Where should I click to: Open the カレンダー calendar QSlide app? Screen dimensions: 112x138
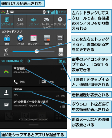34,40
